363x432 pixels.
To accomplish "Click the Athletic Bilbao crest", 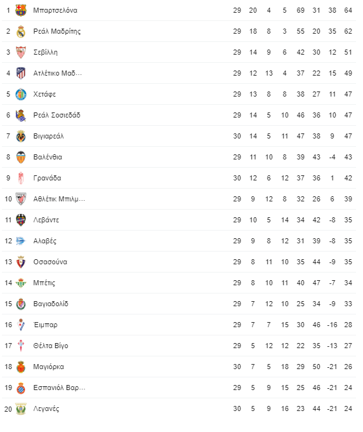I will pos(21,199).
